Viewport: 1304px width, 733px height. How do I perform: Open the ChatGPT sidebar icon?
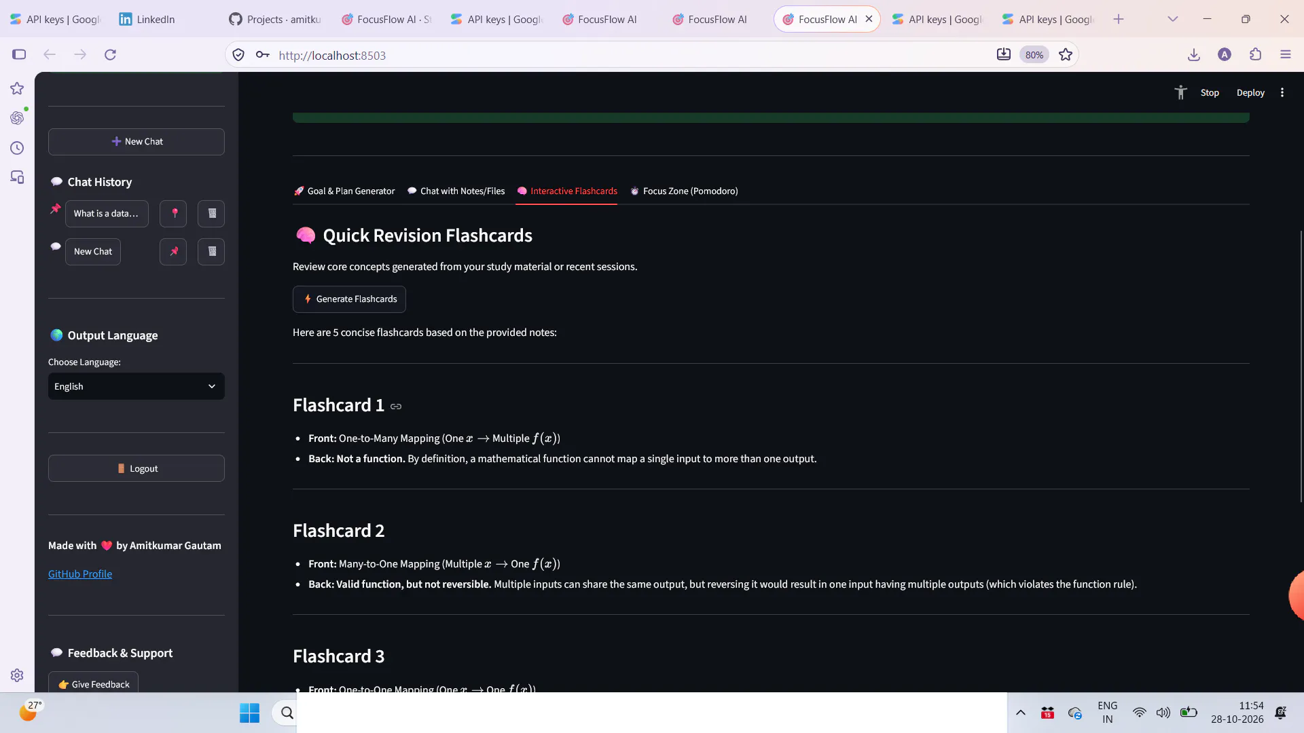point(17,118)
